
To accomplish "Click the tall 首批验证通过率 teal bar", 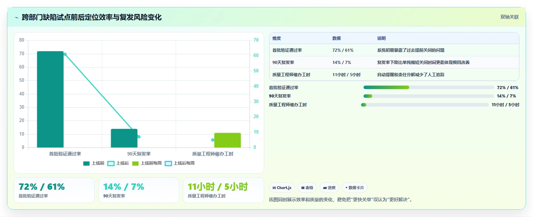I will point(50,99).
